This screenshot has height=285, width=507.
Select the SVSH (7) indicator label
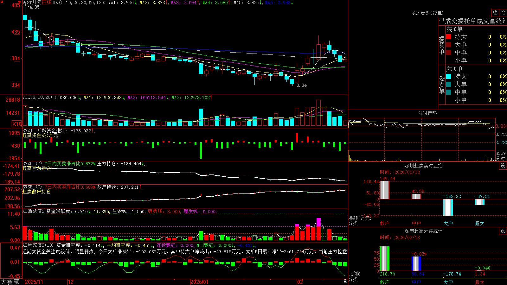[32, 187]
